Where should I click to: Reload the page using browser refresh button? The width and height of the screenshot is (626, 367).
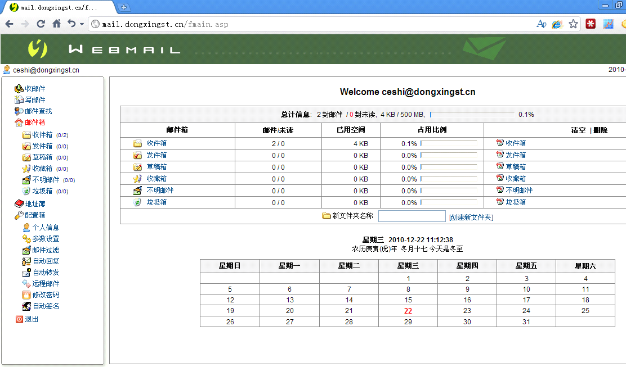41,24
